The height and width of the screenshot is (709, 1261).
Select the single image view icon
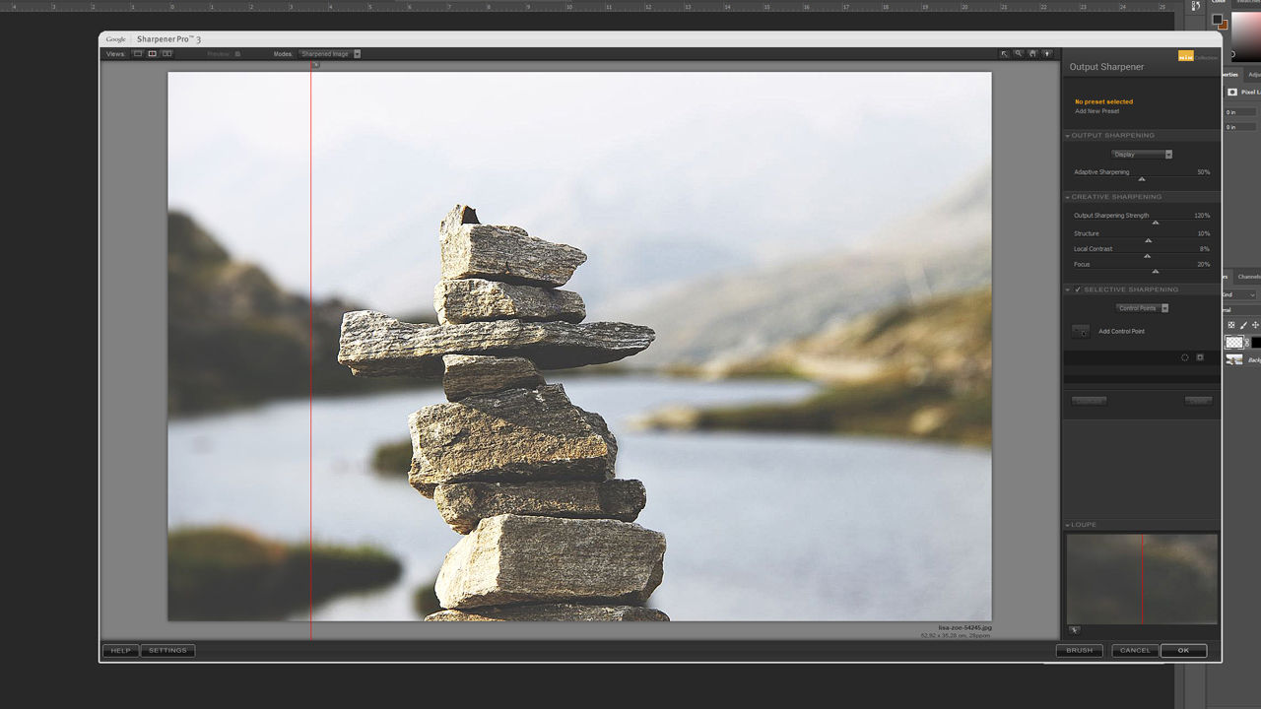pyautogui.click(x=138, y=54)
